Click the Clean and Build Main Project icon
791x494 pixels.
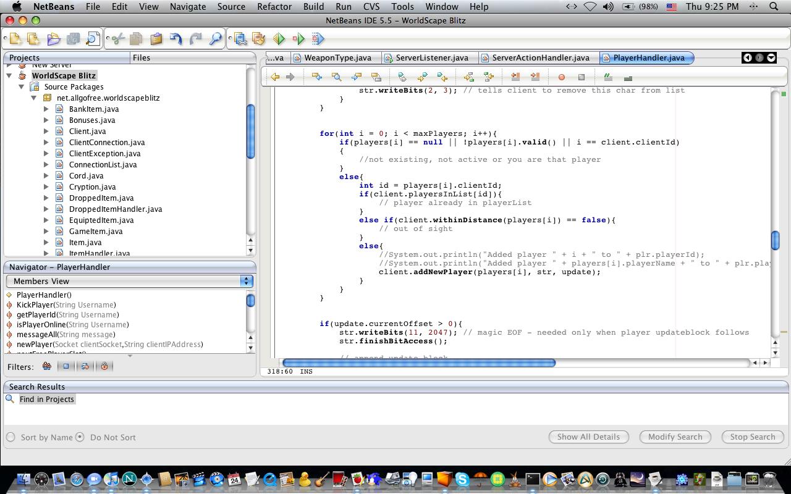pyautogui.click(x=259, y=39)
